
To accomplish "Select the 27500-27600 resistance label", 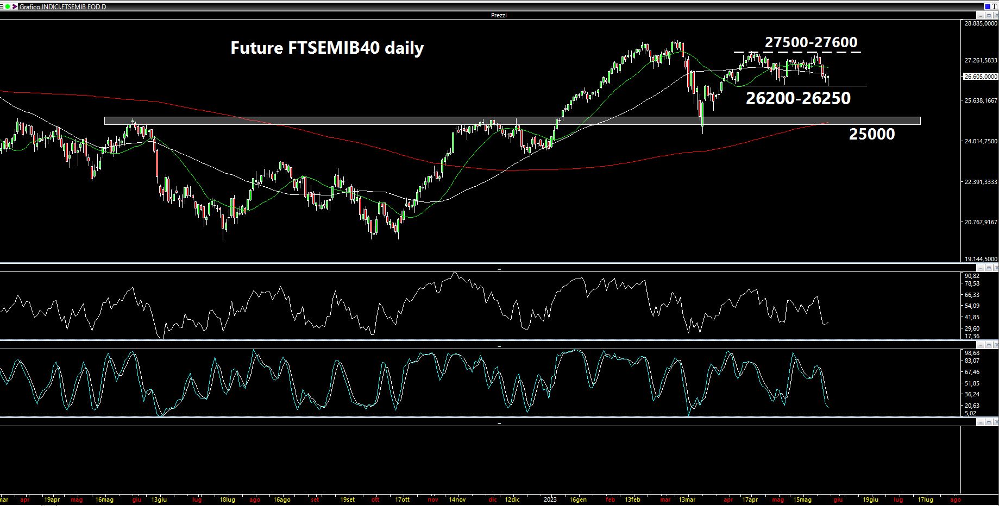I will 811,42.
